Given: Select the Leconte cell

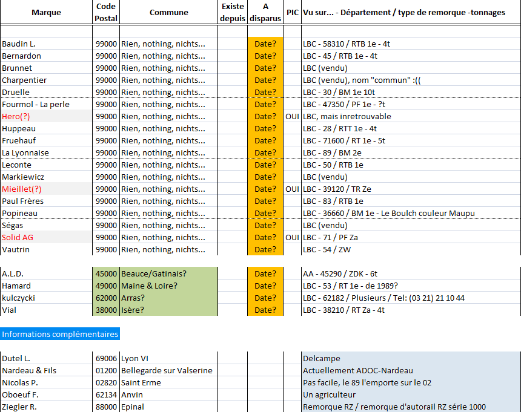Looking at the screenshot, I should (46, 165).
